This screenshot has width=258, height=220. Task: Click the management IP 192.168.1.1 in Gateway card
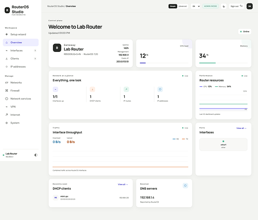click(123, 55)
